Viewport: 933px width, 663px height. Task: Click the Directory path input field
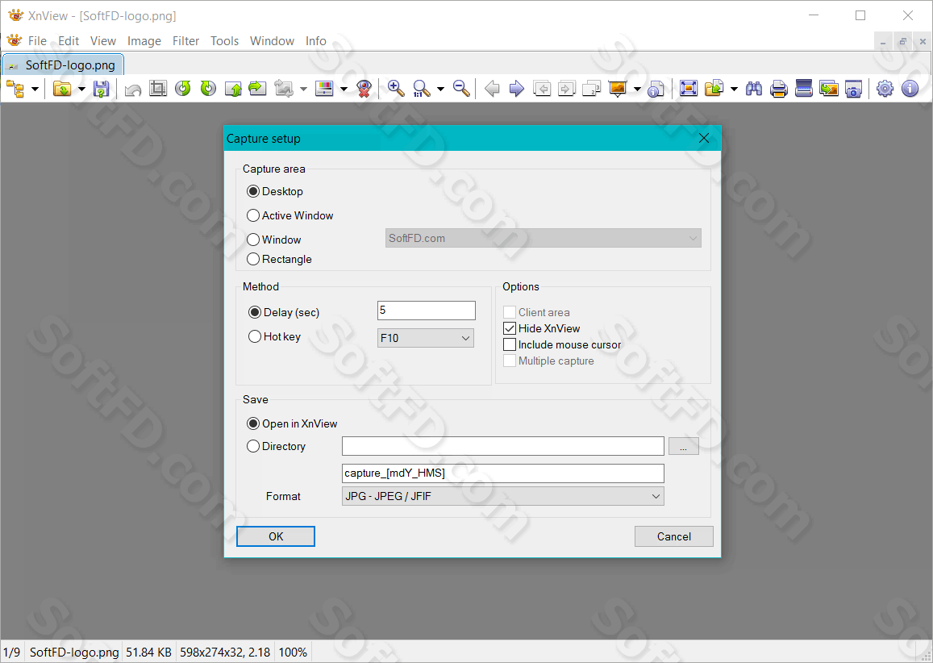[503, 446]
